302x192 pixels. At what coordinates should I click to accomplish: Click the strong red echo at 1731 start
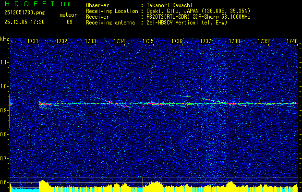(x=44, y=104)
